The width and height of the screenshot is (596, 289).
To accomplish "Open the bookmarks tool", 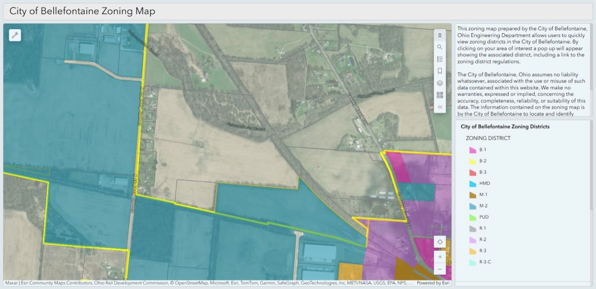I will [x=440, y=71].
